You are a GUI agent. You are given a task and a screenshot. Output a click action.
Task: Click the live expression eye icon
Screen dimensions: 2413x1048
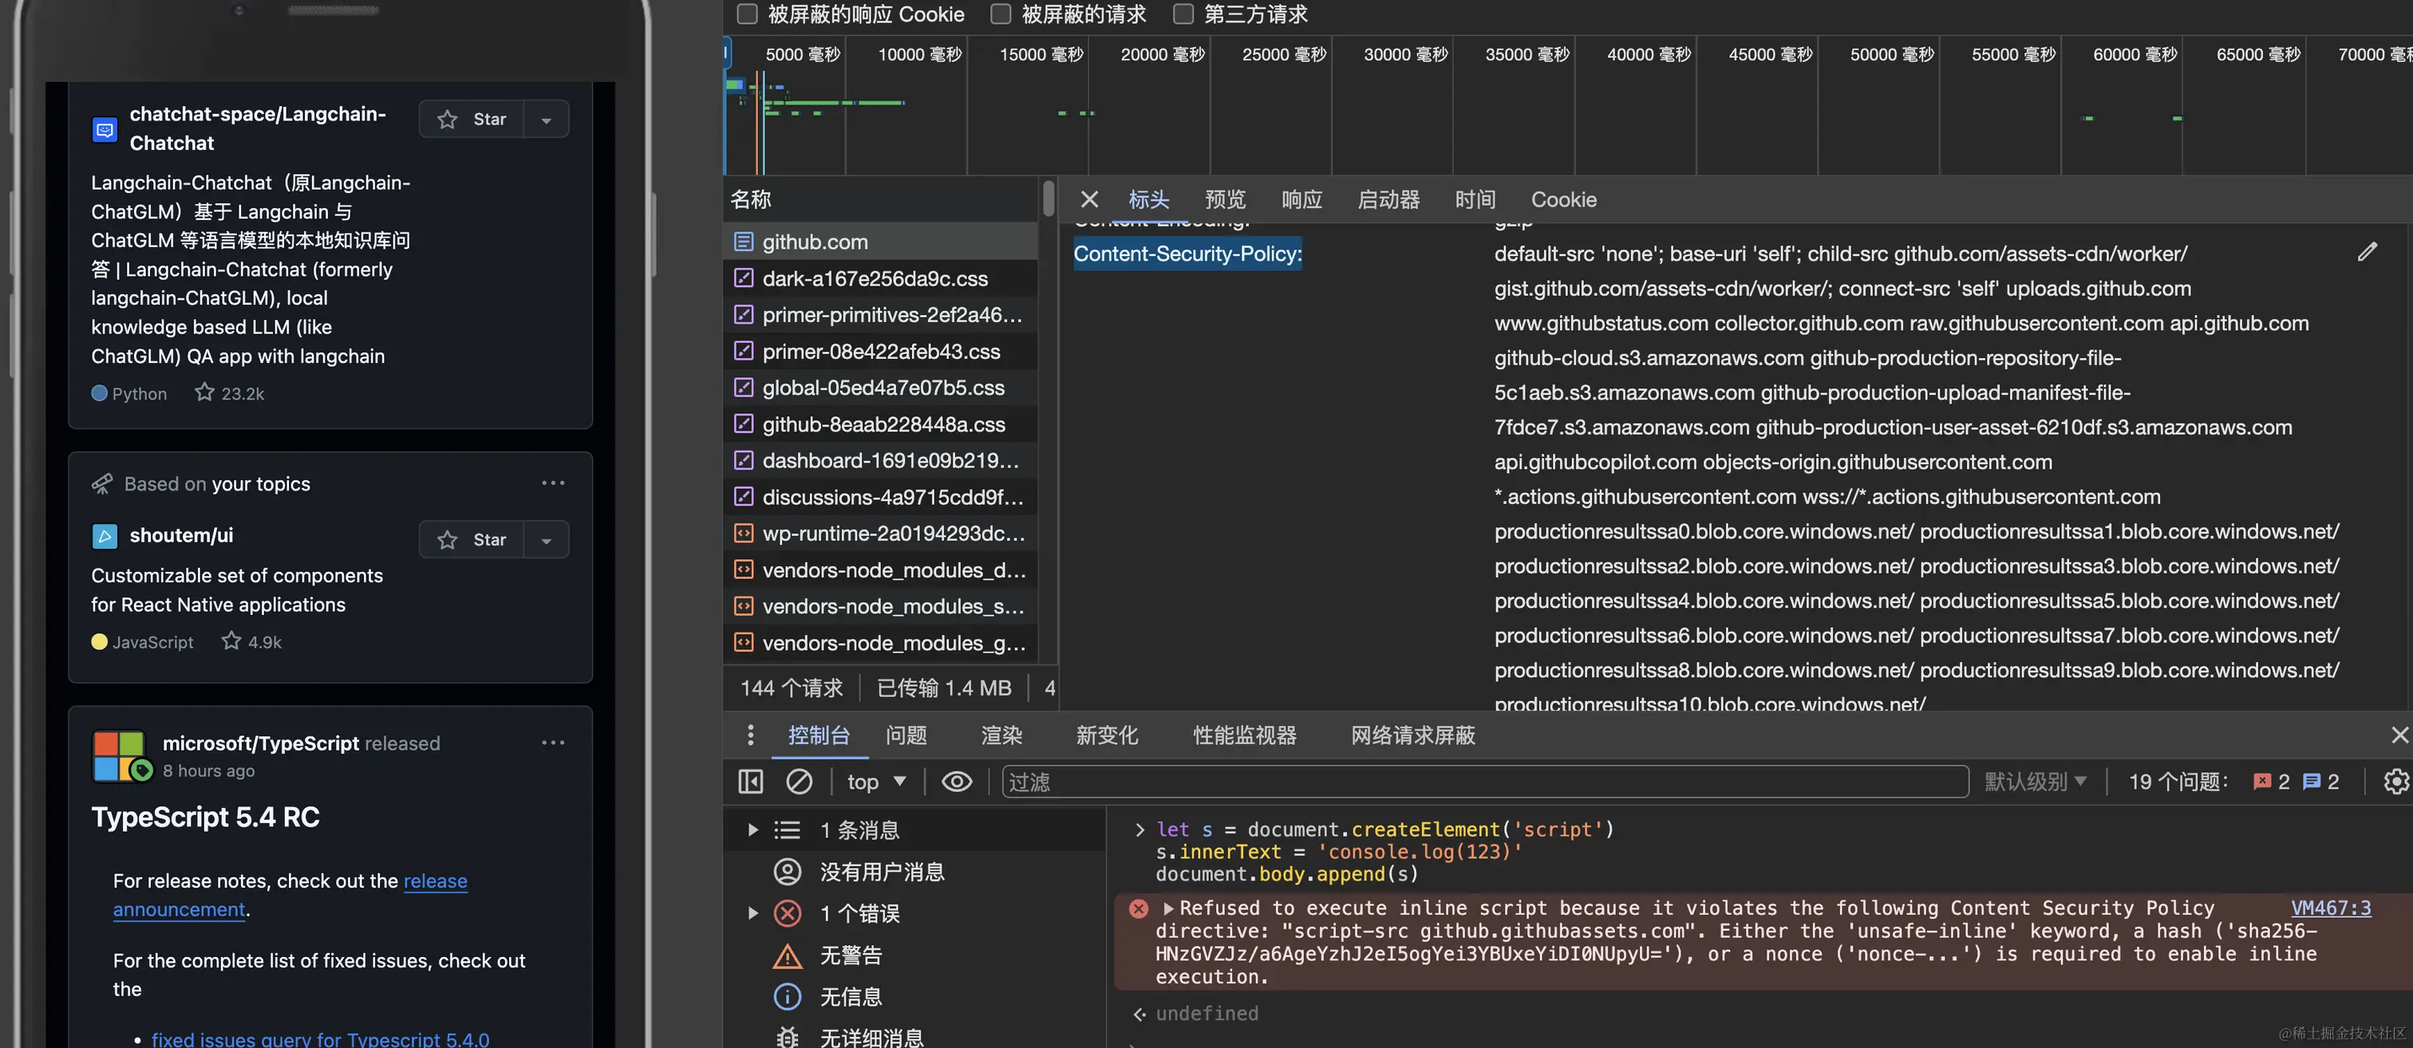click(957, 781)
